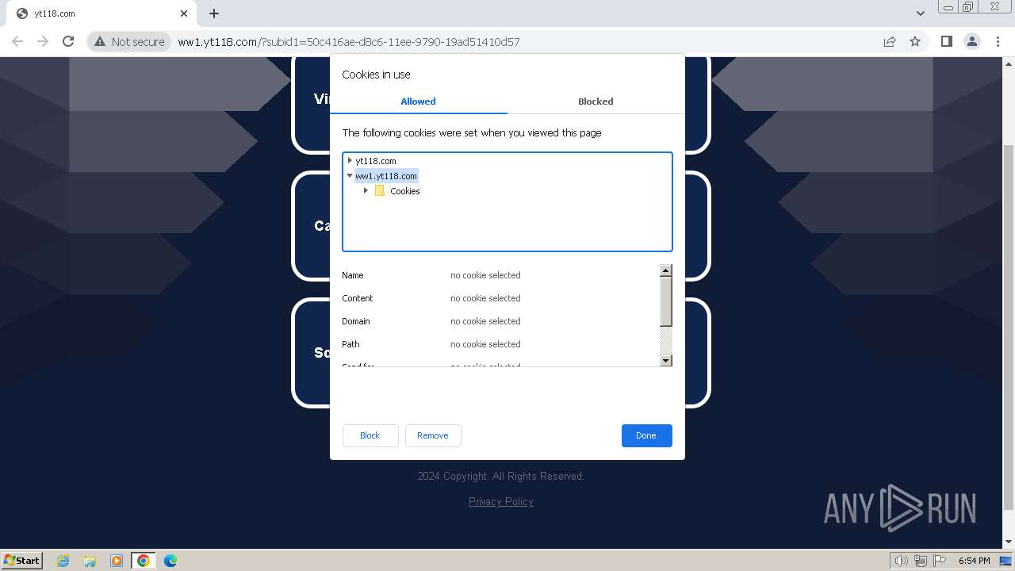Click Done to close dialog

(646, 435)
